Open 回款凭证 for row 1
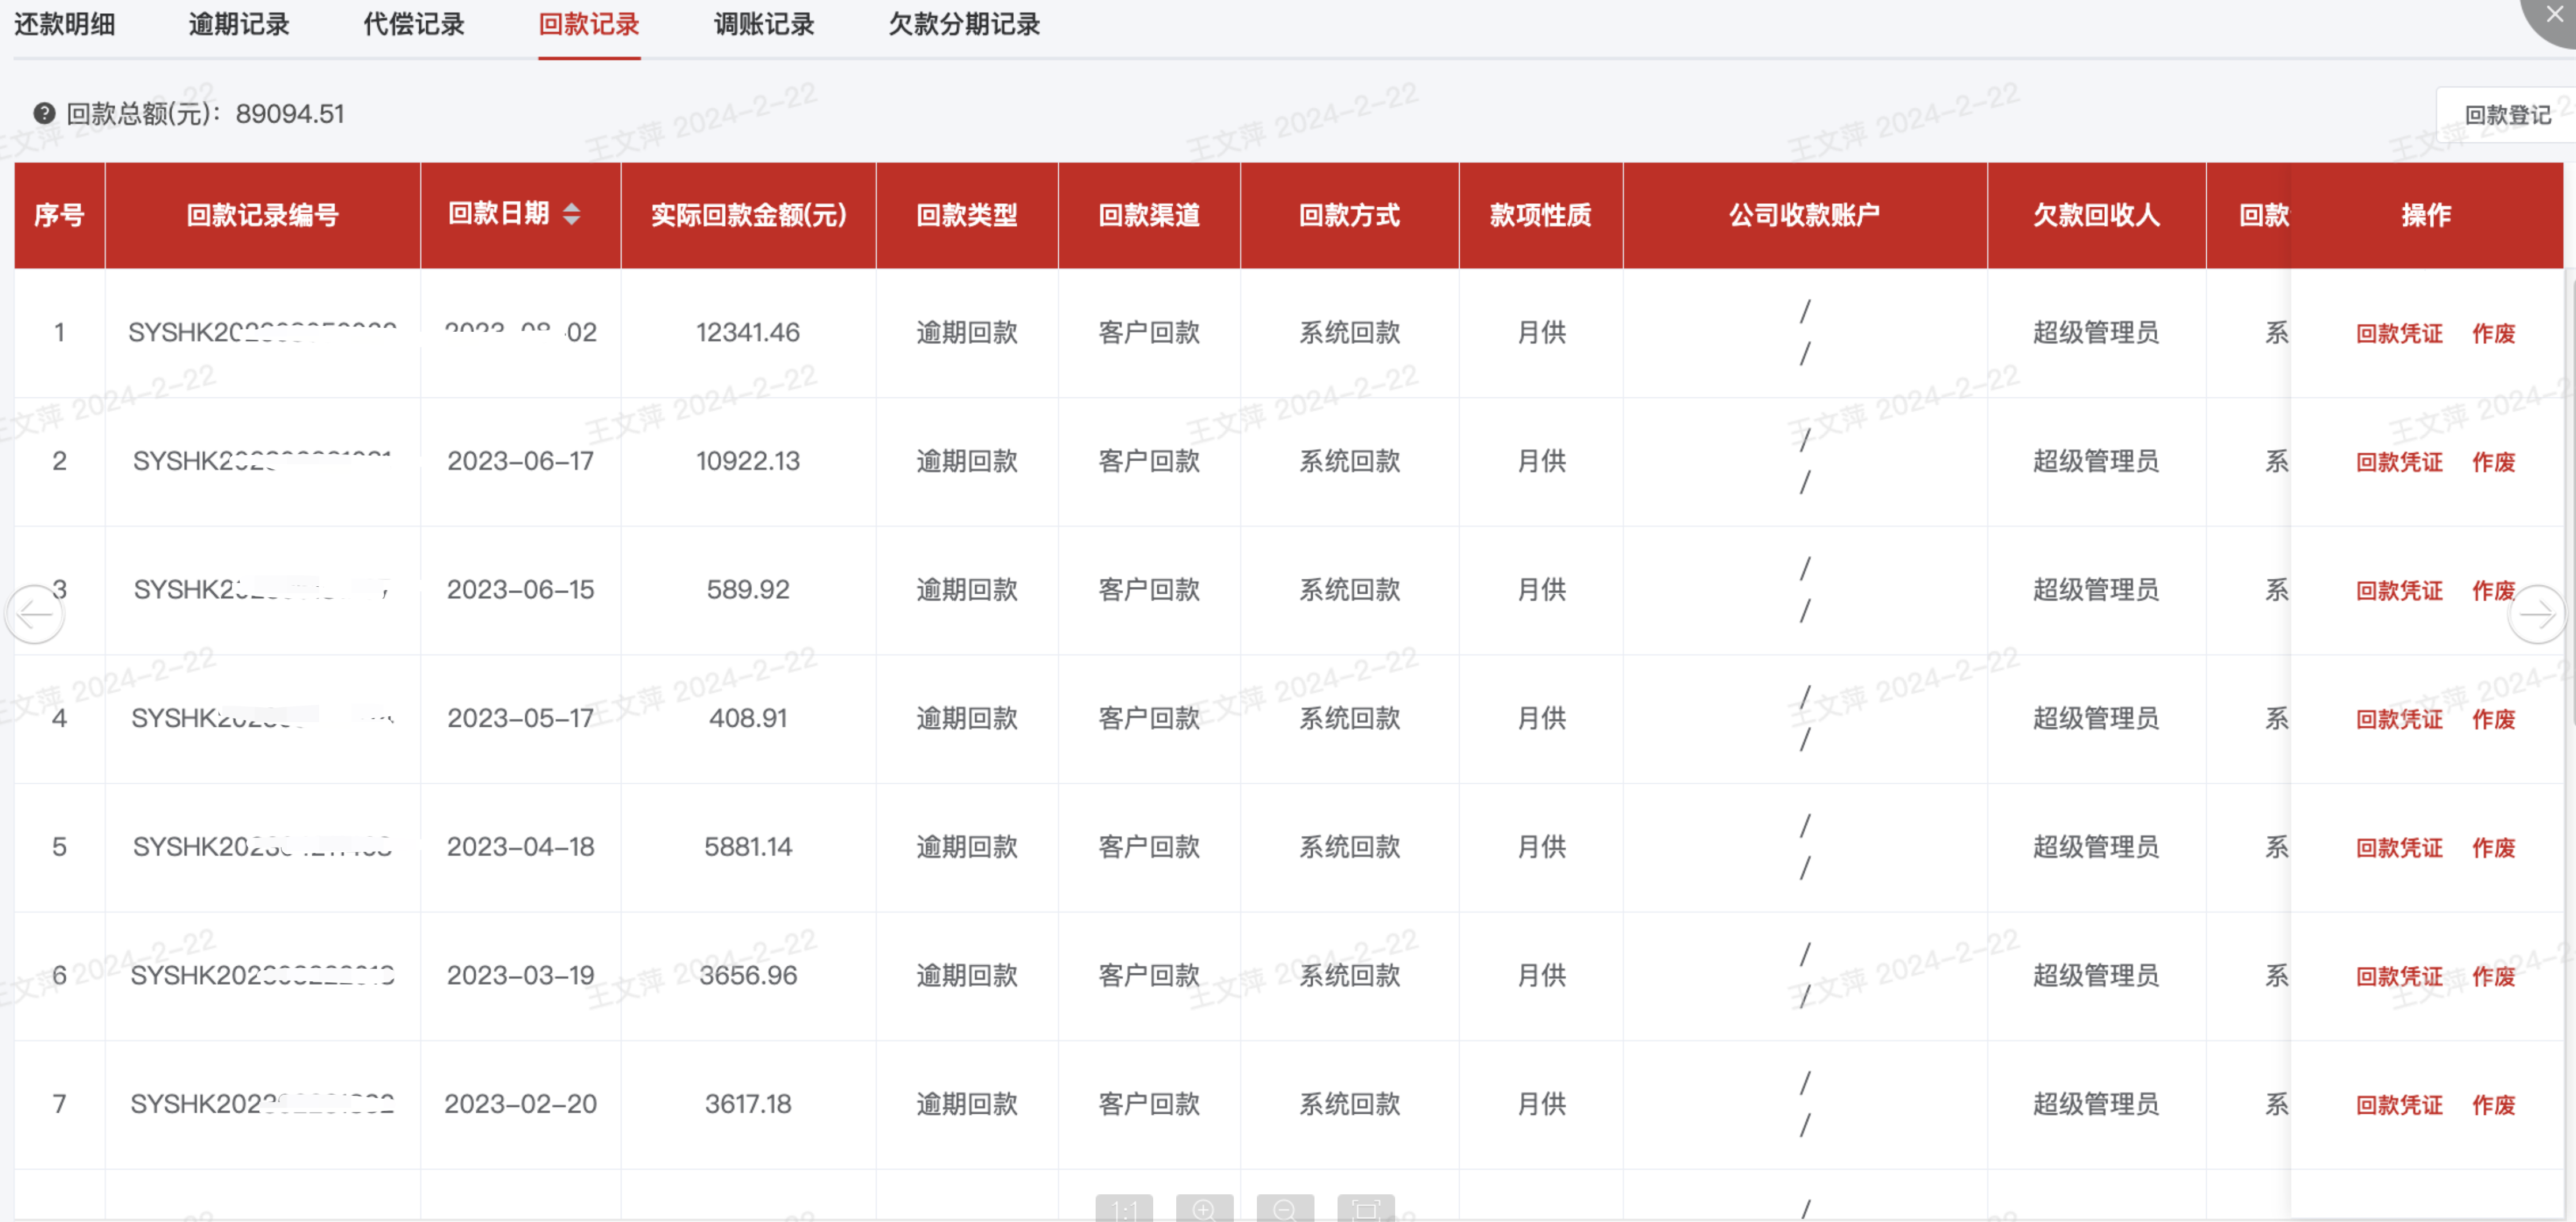This screenshot has height=1222, width=2576. (x=2399, y=333)
